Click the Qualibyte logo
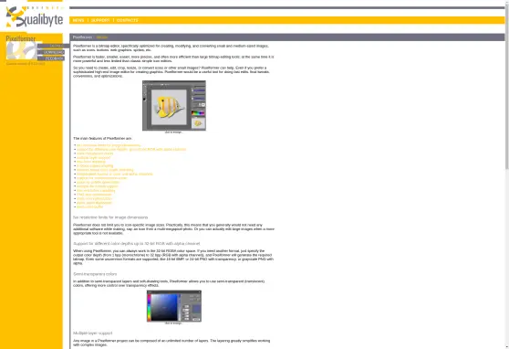The width and height of the screenshot is (509, 349). (x=35, y=17)
